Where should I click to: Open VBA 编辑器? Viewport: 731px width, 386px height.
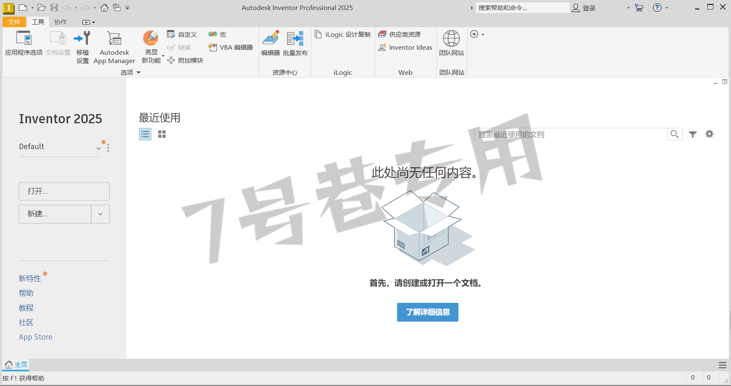click(231, 47)
